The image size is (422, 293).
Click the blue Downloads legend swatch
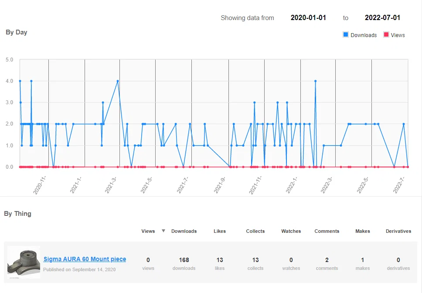click(x=346, y=35)
